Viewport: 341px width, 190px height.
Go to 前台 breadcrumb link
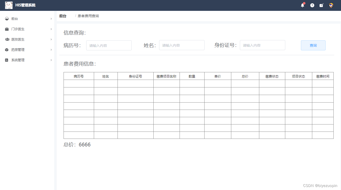63,16
